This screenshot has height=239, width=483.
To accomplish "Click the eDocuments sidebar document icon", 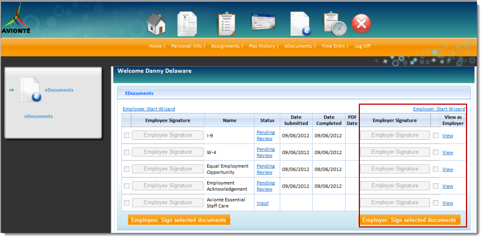I will tap(30, 90).
